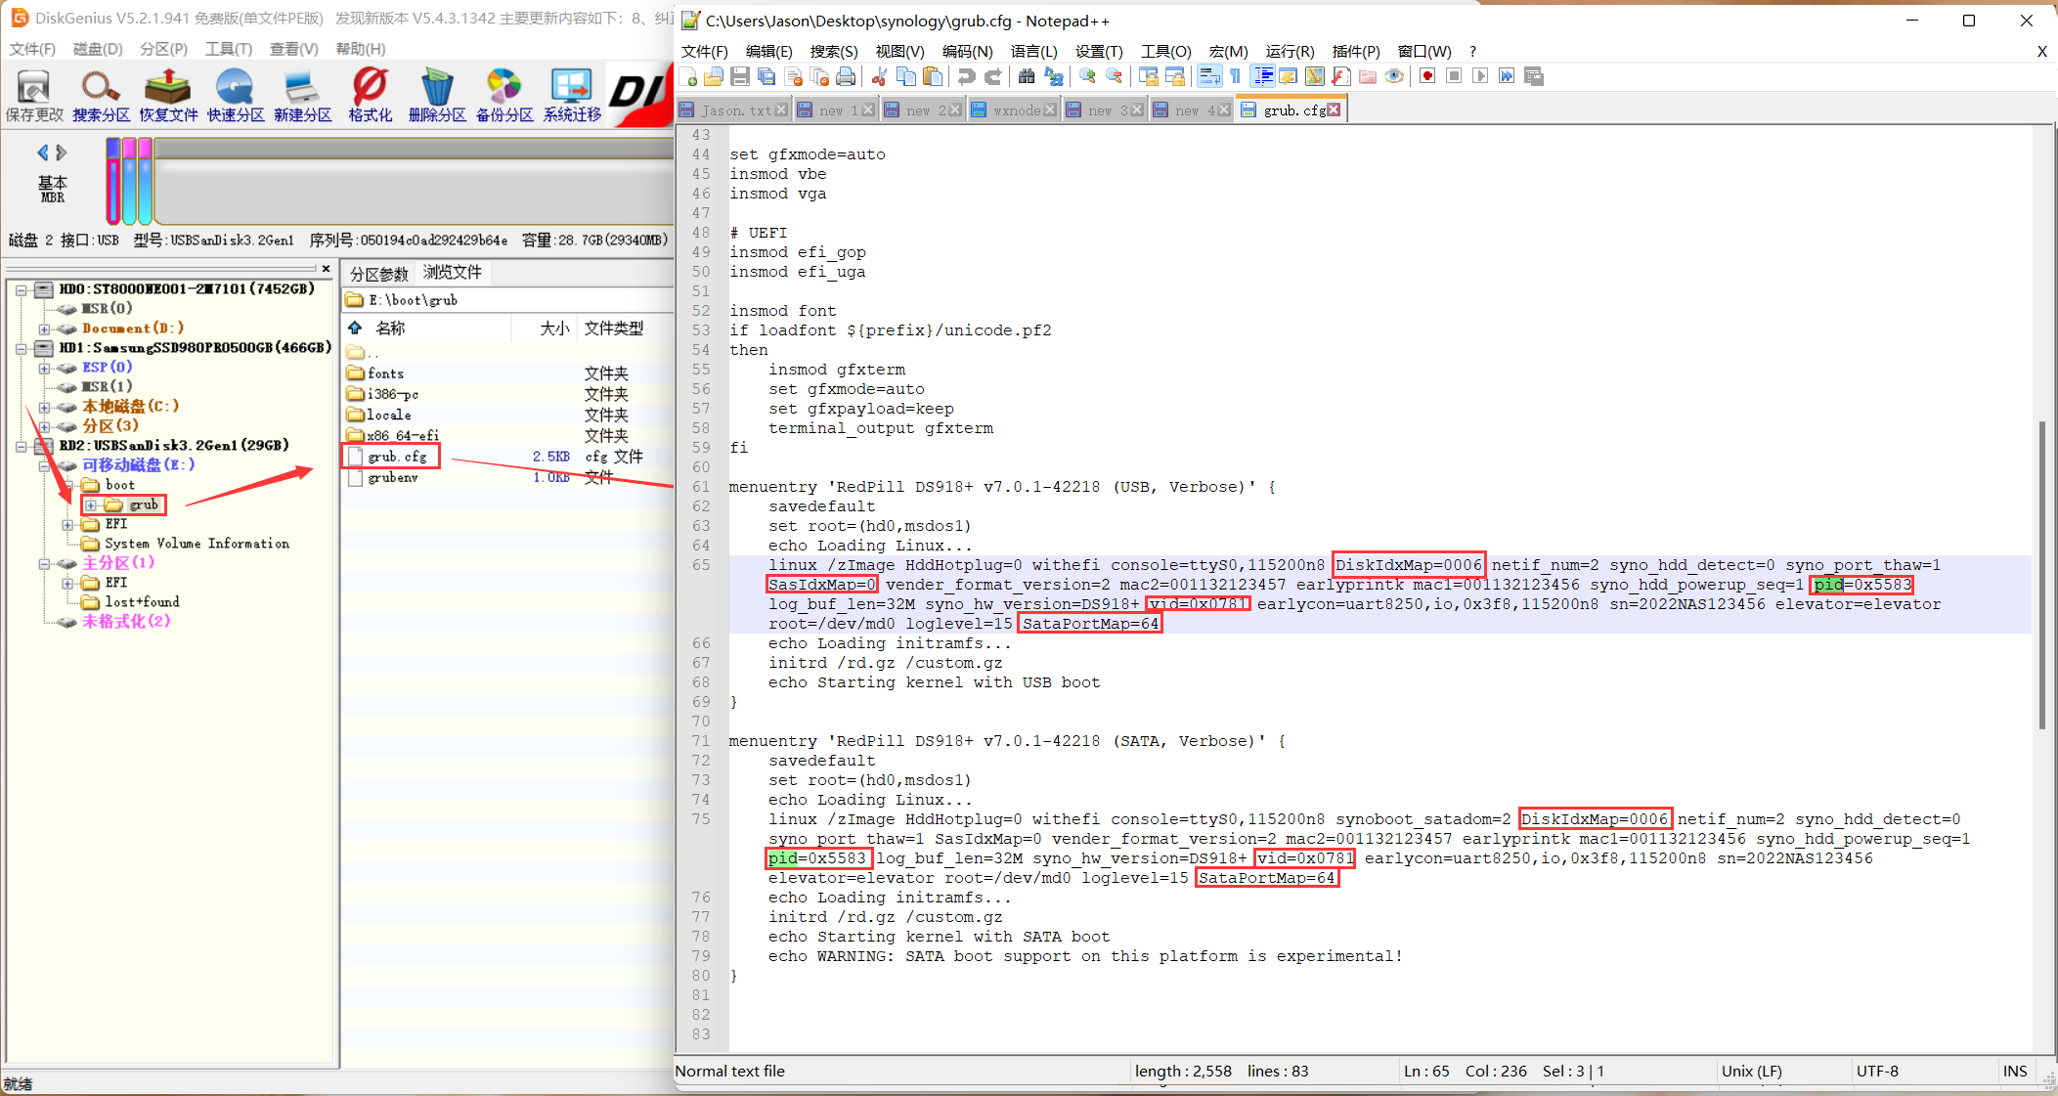Click the Print icon in Notepad++ toolbar

[846, 76]
